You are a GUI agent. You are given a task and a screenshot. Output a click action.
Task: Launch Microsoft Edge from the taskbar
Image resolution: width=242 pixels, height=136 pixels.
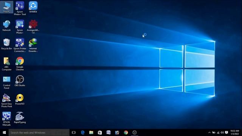pos(82,133)
